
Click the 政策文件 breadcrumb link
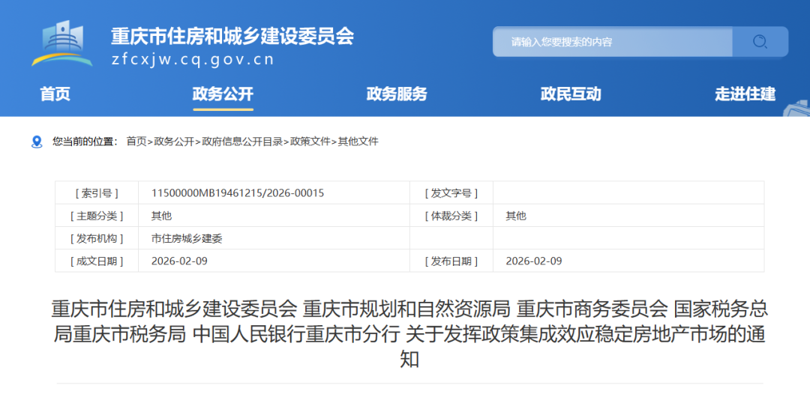310,142
